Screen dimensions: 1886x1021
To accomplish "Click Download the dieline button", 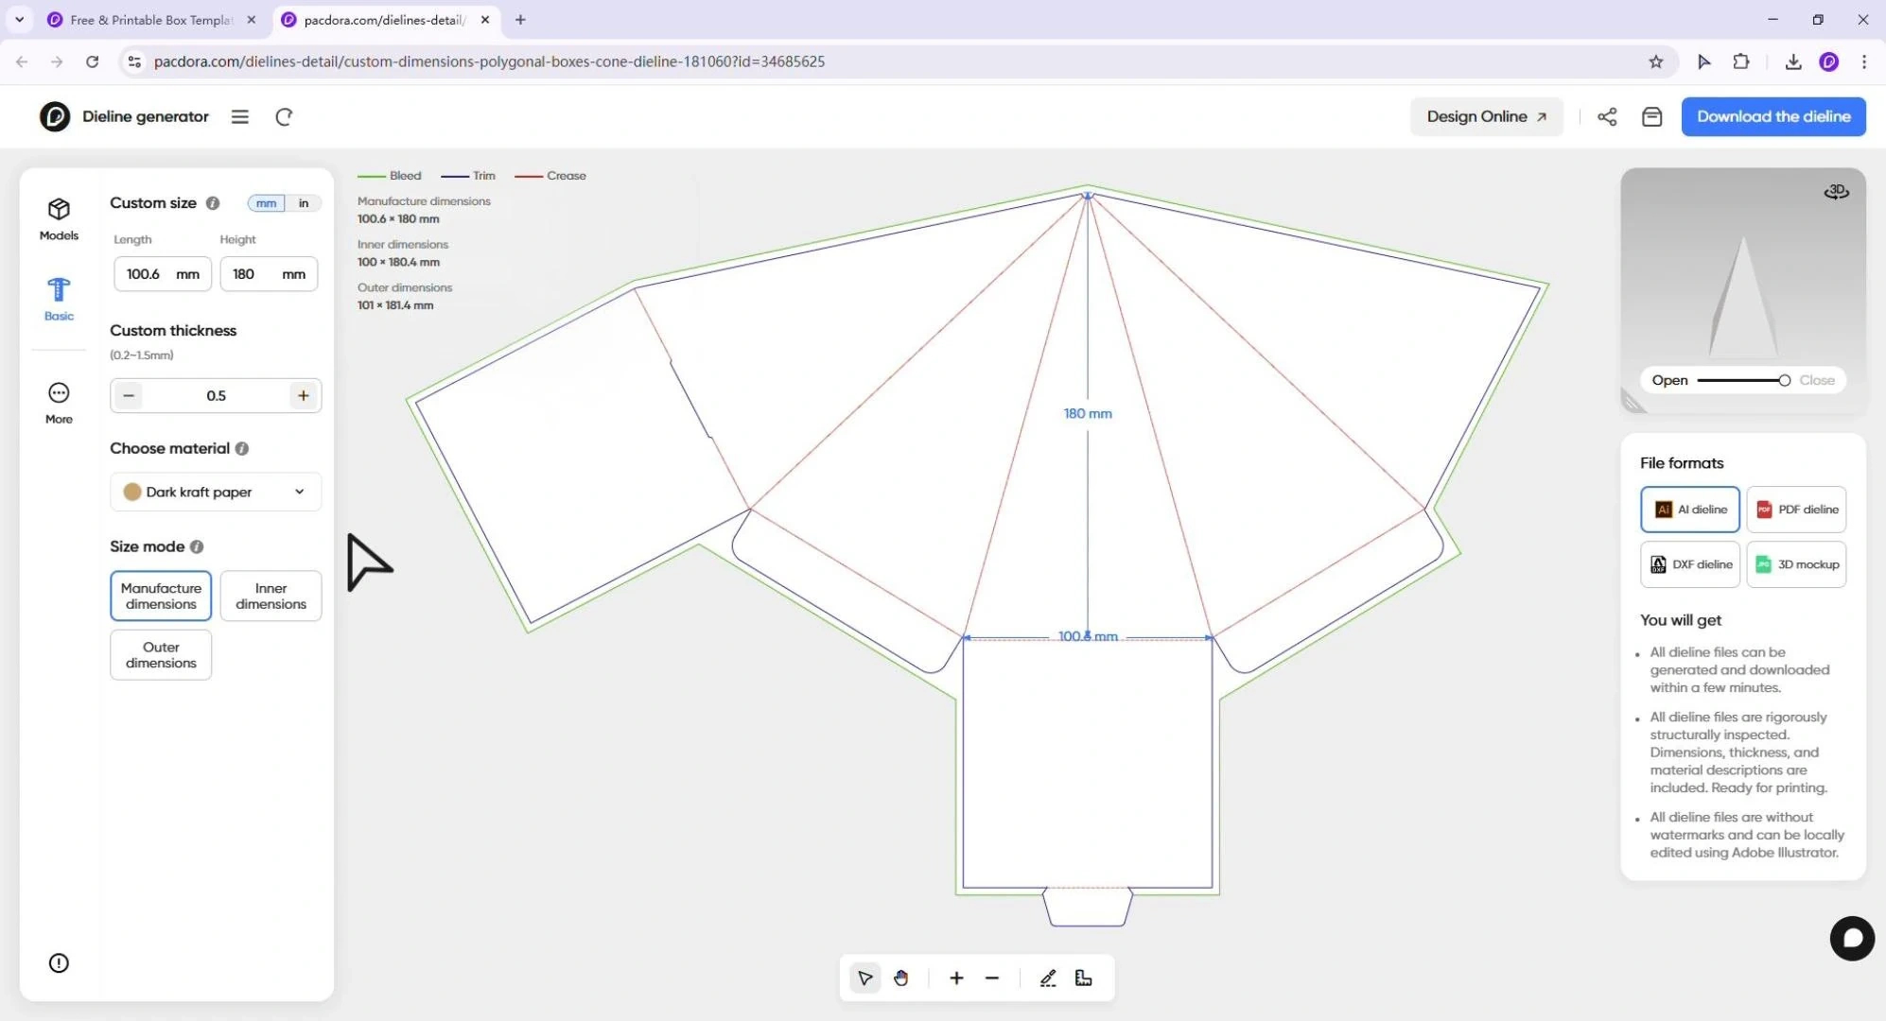I will [x=1773, y=116].
